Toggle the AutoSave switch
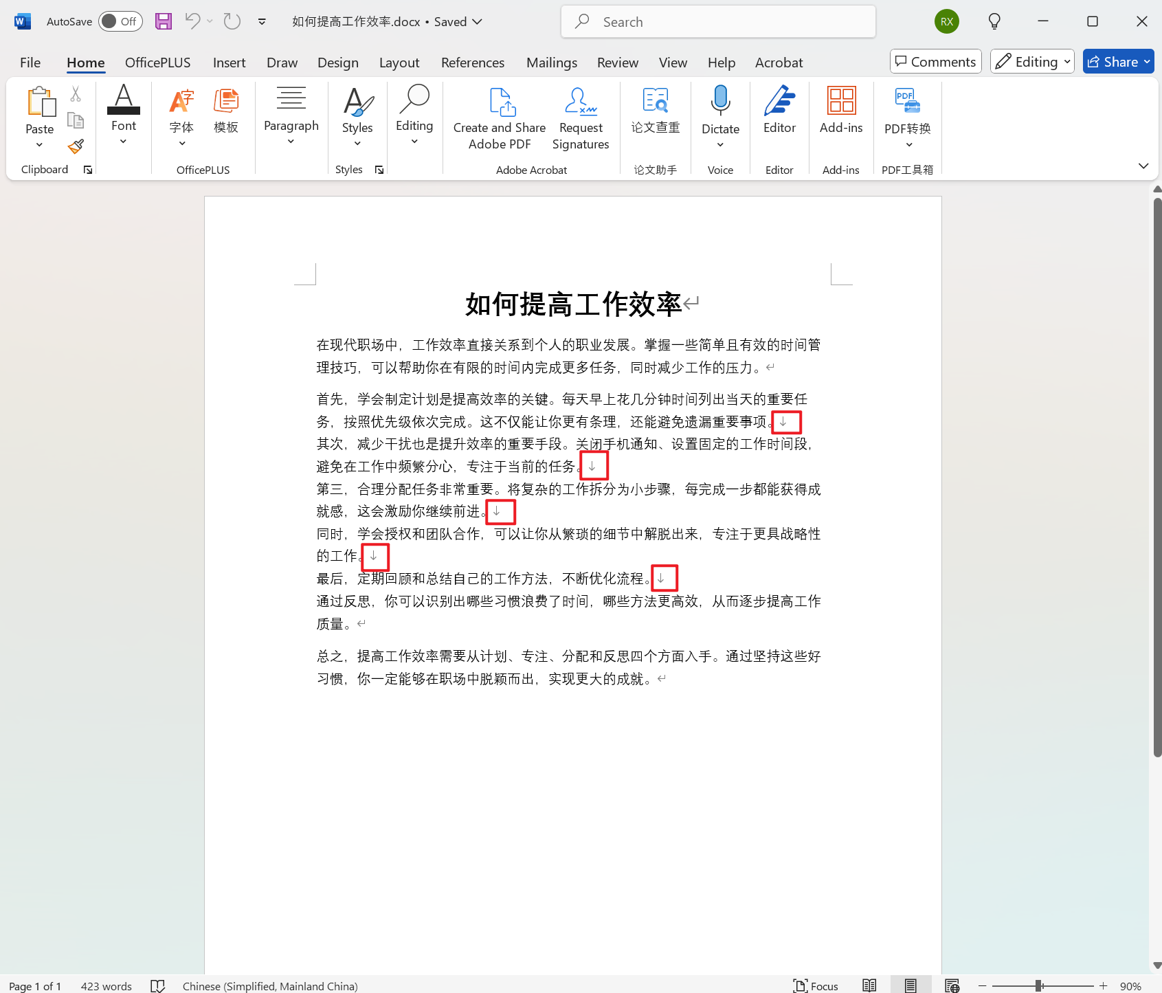The image size is (1162, 993). click(x=120, y=21)
